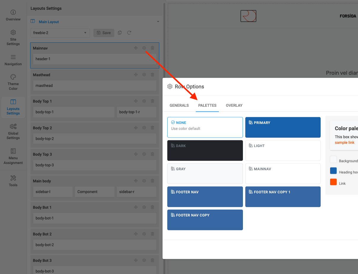Select the masthead position block
The width and height of the screenshot is (358, 274).
[95, 86]
